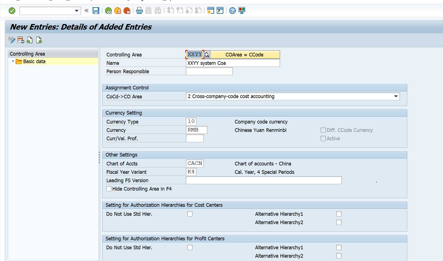Go to Previous Entry with the green left-arrow icon
The image size is (443, 261).
coord(30,40)
